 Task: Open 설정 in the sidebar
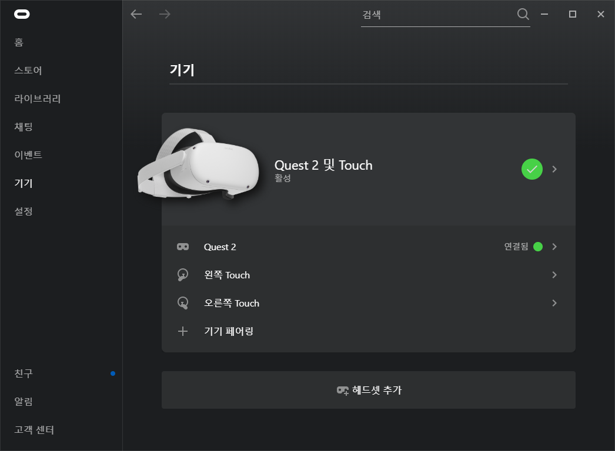[x=24, y=211]
